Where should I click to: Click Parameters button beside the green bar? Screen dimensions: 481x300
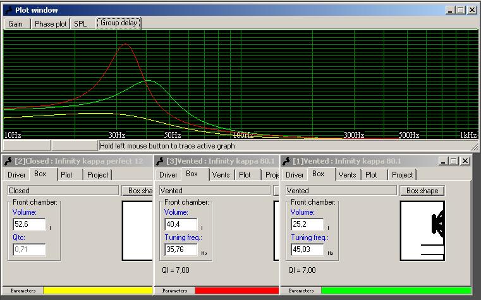[301, 291]
